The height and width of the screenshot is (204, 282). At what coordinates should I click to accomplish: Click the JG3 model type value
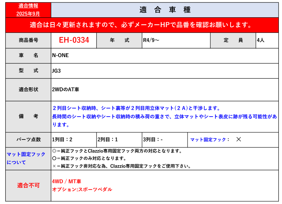coord(56,70)
